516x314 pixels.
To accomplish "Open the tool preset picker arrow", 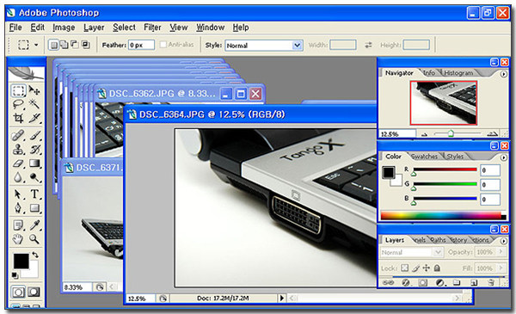I will (36, 45).
